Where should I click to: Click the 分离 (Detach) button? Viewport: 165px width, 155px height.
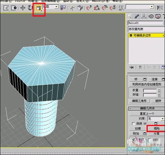tap(156, 133)
